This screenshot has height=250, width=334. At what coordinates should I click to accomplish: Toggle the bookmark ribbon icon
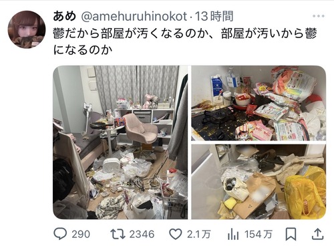(291, 234)
